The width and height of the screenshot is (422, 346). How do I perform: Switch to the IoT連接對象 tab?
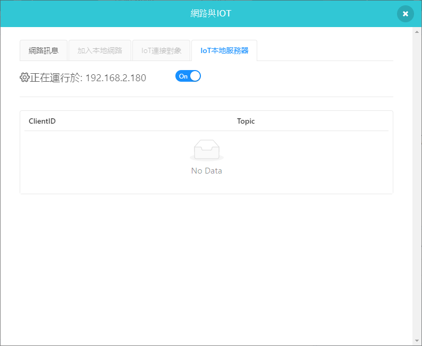(162, 51)
